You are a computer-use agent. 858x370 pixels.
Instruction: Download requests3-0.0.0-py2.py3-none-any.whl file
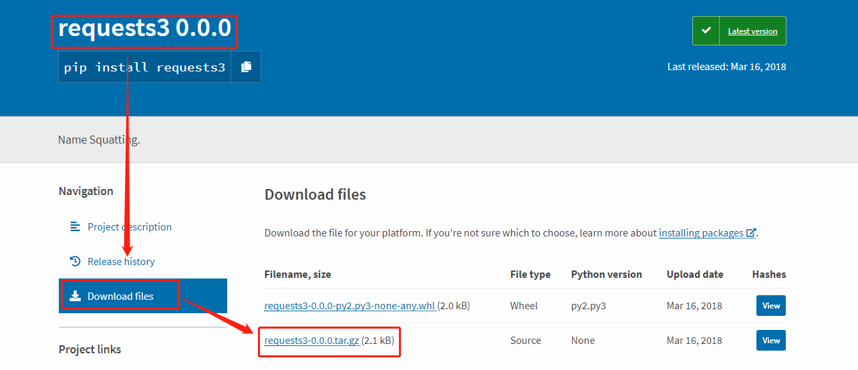coord(349,306)
